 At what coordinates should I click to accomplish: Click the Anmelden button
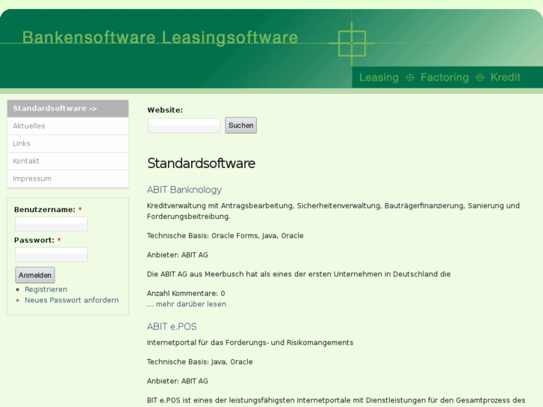(35, 275)
